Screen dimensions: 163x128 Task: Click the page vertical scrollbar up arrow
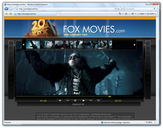click(x=157, y=18)
